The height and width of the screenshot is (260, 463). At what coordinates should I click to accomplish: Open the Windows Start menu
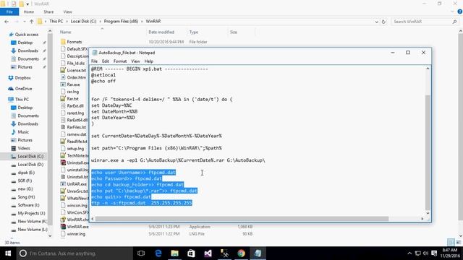[8, 253]
